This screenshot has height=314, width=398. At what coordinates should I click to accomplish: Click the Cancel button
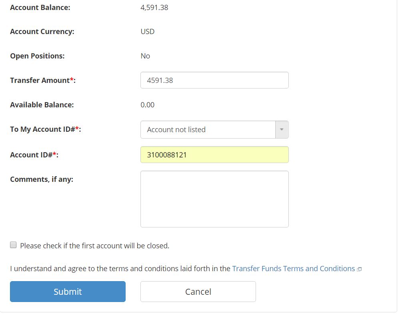198,292
